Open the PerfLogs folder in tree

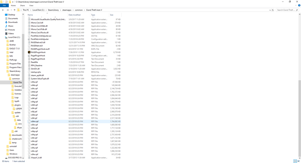coord(13,60)
